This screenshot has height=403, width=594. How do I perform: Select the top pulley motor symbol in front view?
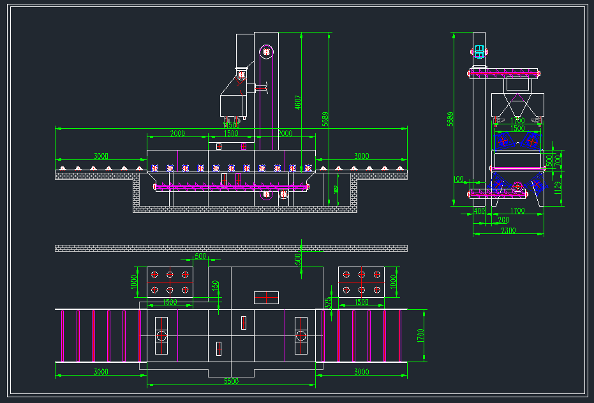pyautogui.click(x=267, y=51)
